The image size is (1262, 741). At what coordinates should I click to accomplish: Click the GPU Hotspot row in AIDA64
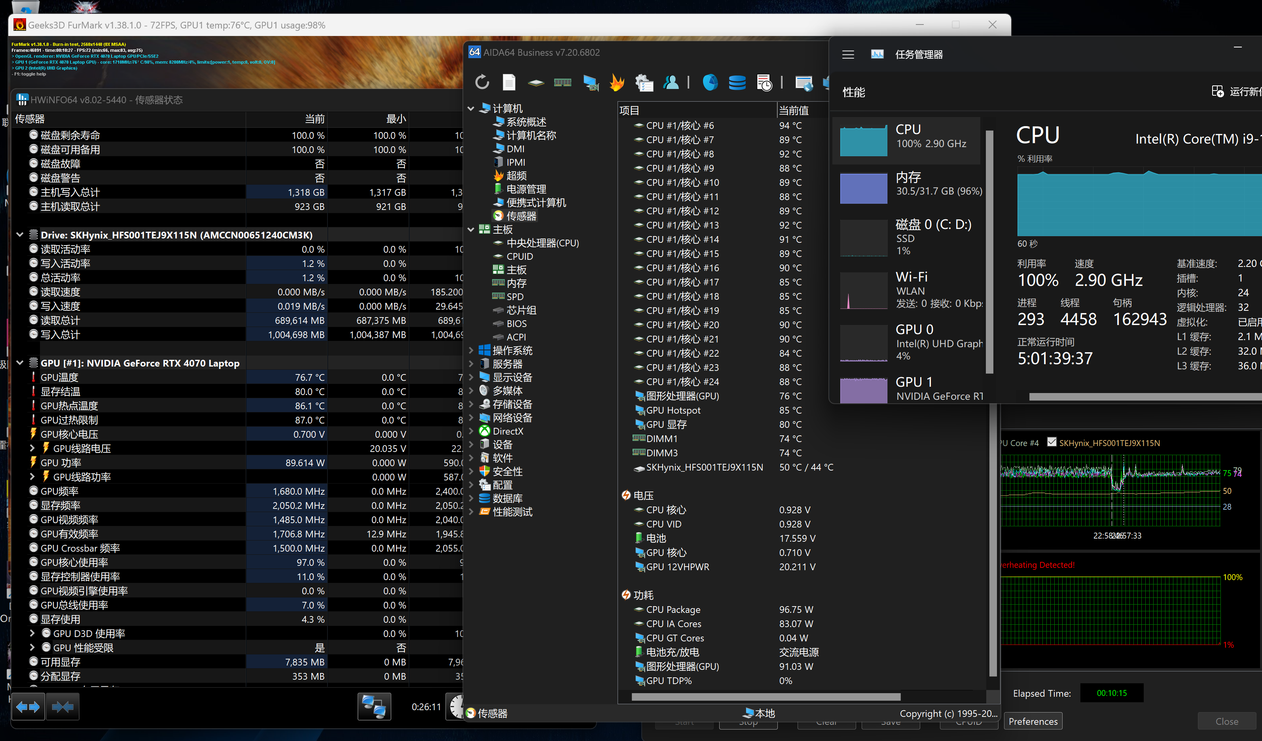(x=719, y=410)
